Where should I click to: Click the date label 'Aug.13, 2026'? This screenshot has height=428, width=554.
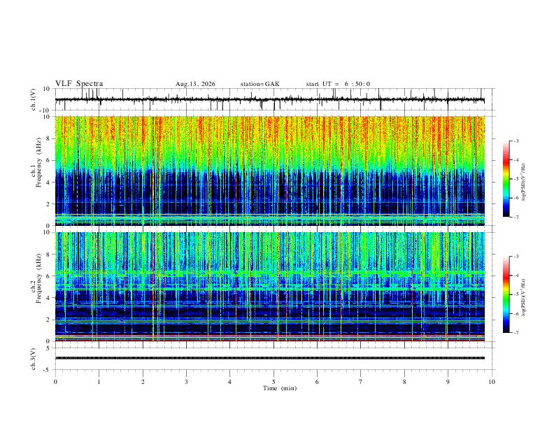click(195, 84)
